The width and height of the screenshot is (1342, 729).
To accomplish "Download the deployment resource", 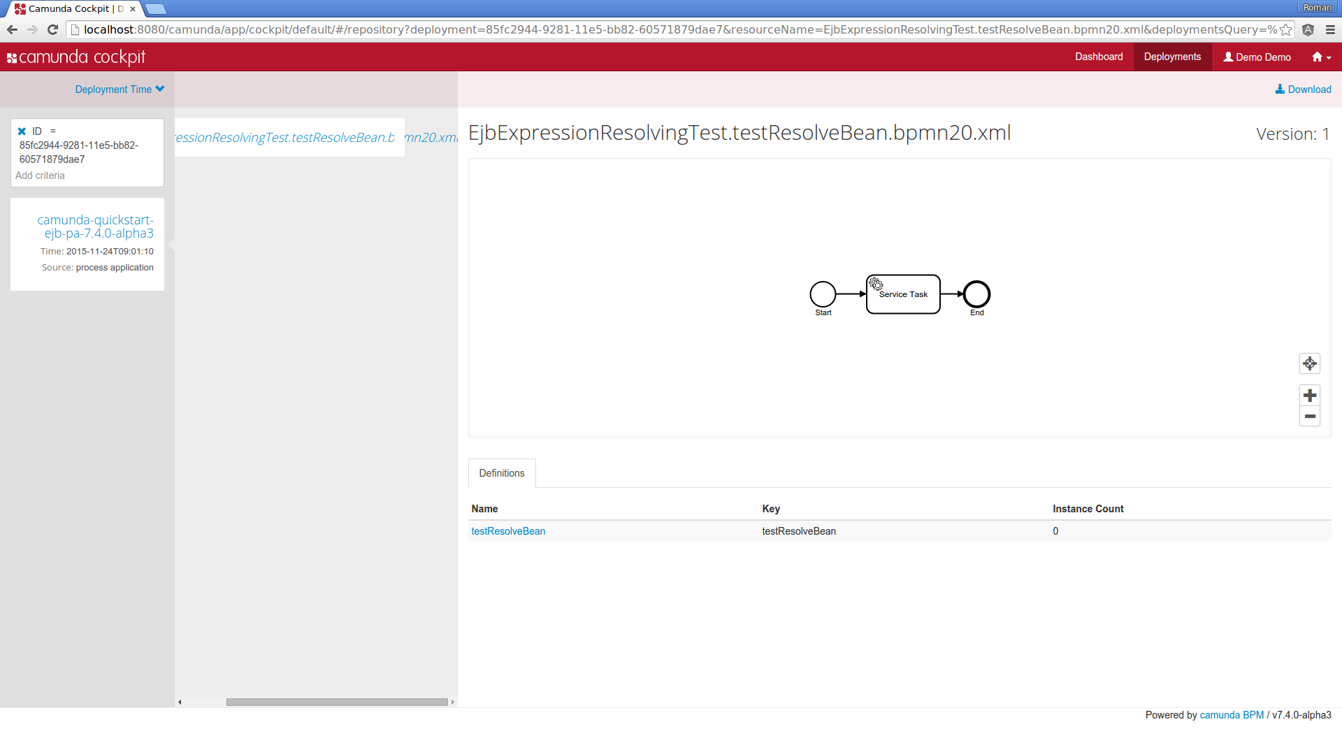I will point(1303,89).
